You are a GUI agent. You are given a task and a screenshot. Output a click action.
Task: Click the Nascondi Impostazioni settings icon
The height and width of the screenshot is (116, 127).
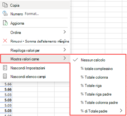(x=5, y=68)
